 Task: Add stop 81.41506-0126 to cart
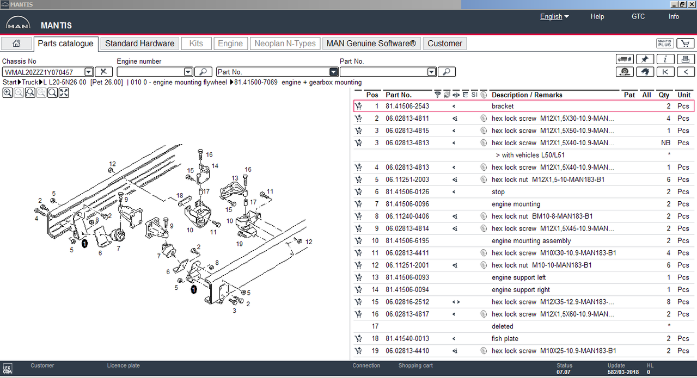point(358,192)
